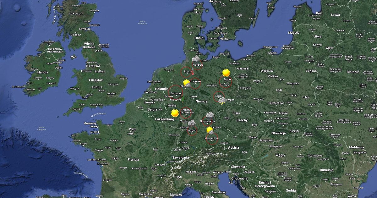Click the Drezno city label

click(x=230, y=100)
